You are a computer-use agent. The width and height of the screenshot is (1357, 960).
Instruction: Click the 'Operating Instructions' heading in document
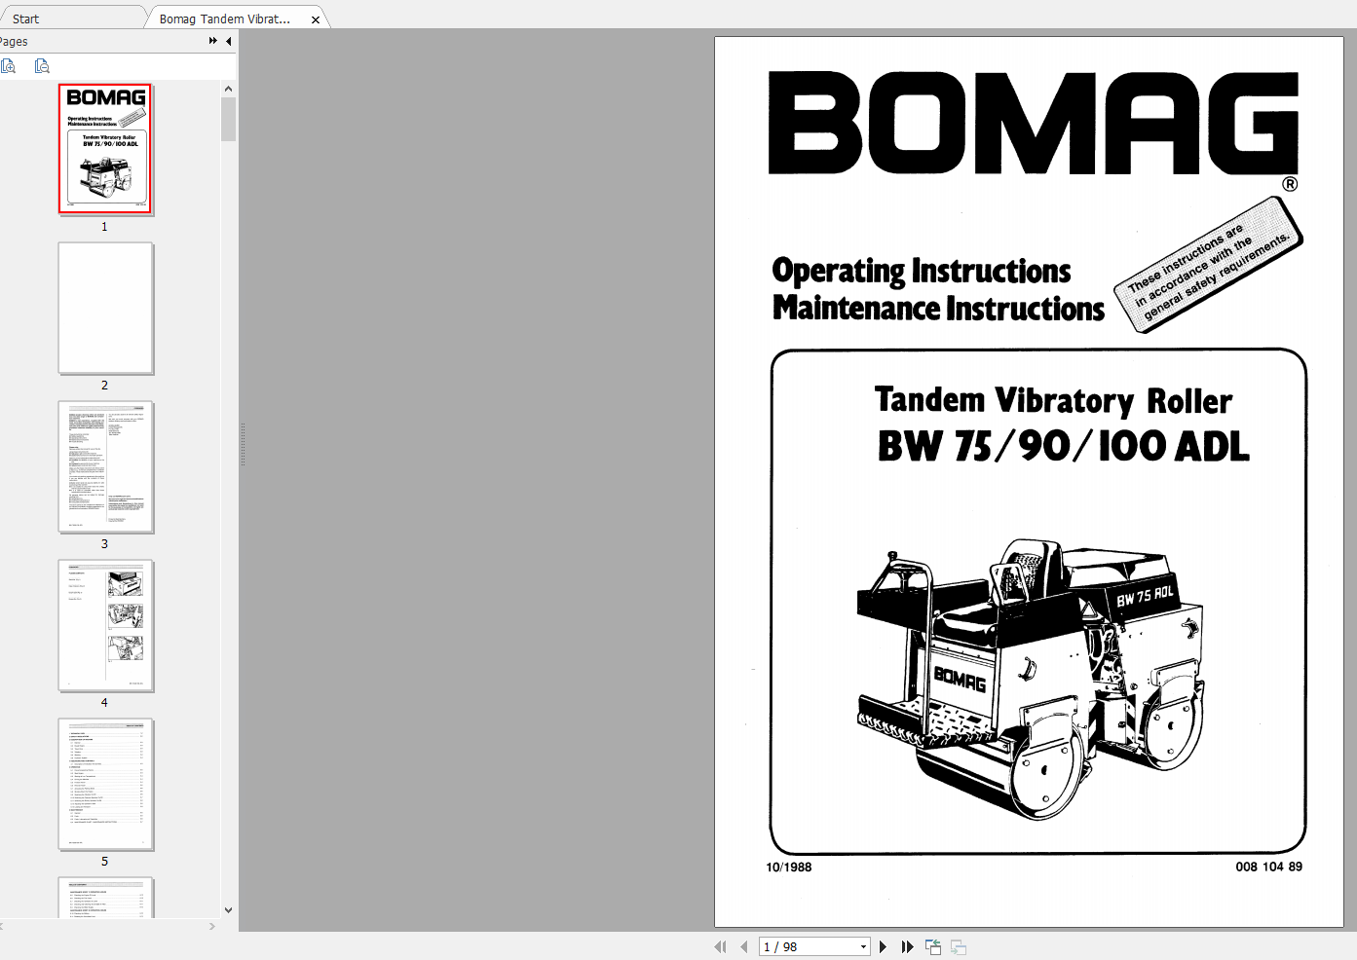coord(921,272)
